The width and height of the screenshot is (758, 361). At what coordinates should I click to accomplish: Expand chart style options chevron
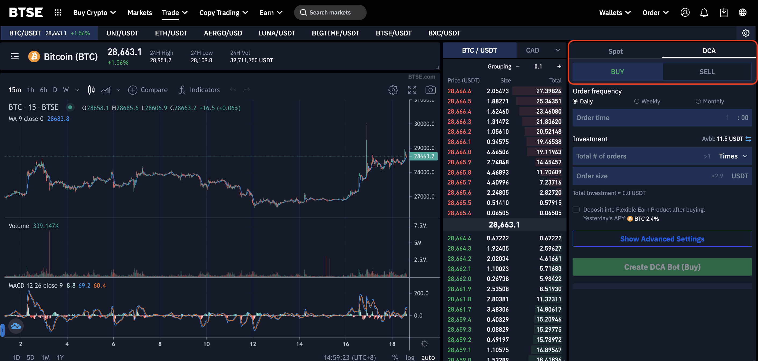tap(118, 90)
